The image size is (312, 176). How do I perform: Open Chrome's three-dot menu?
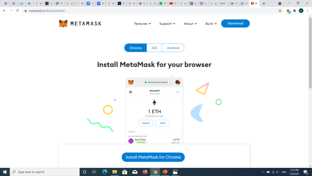307,11
